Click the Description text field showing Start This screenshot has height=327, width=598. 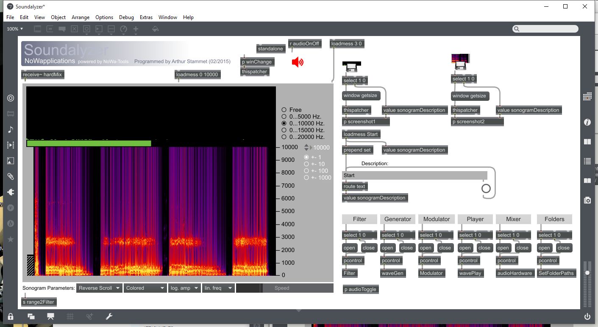415,175
